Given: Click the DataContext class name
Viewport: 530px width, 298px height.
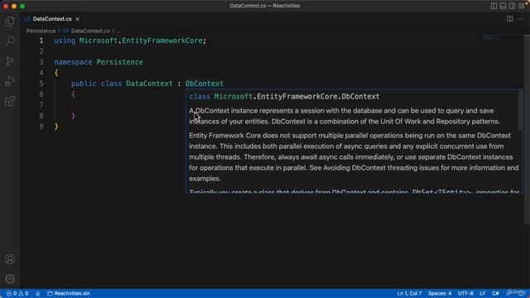Looking at the screenshot, I should point(149,84).
